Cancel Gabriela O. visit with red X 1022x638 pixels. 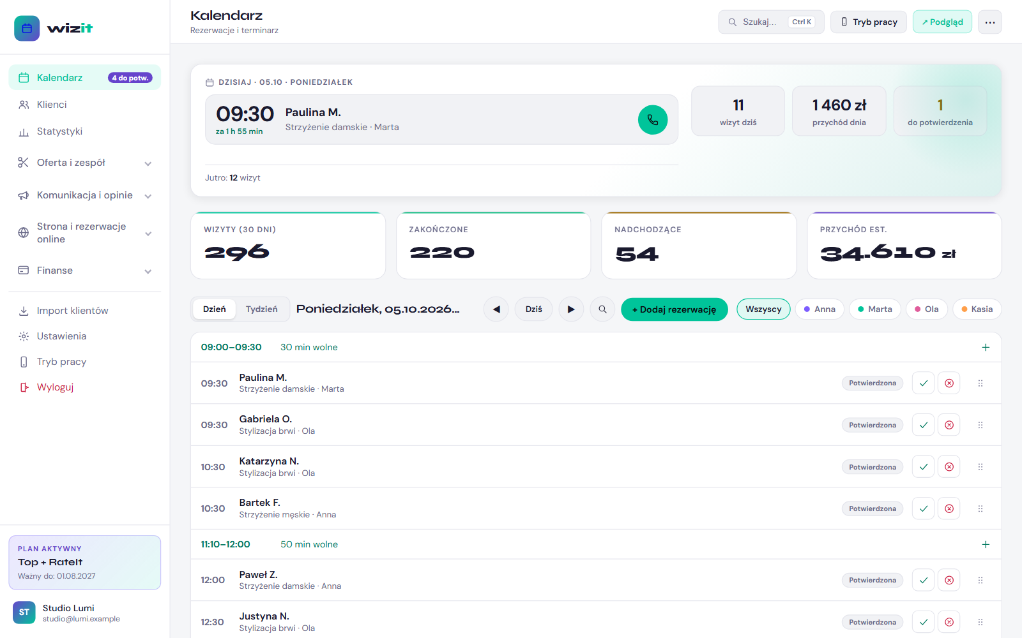(x=949, y=425)
